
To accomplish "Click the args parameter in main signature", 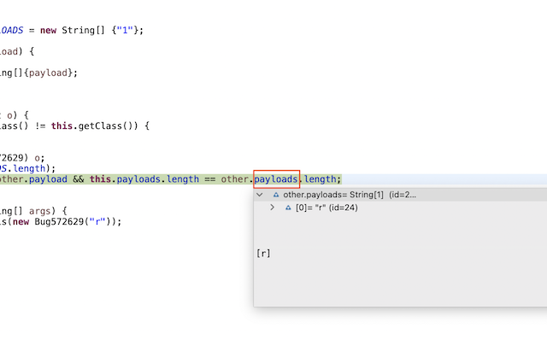I will [42, 211].
